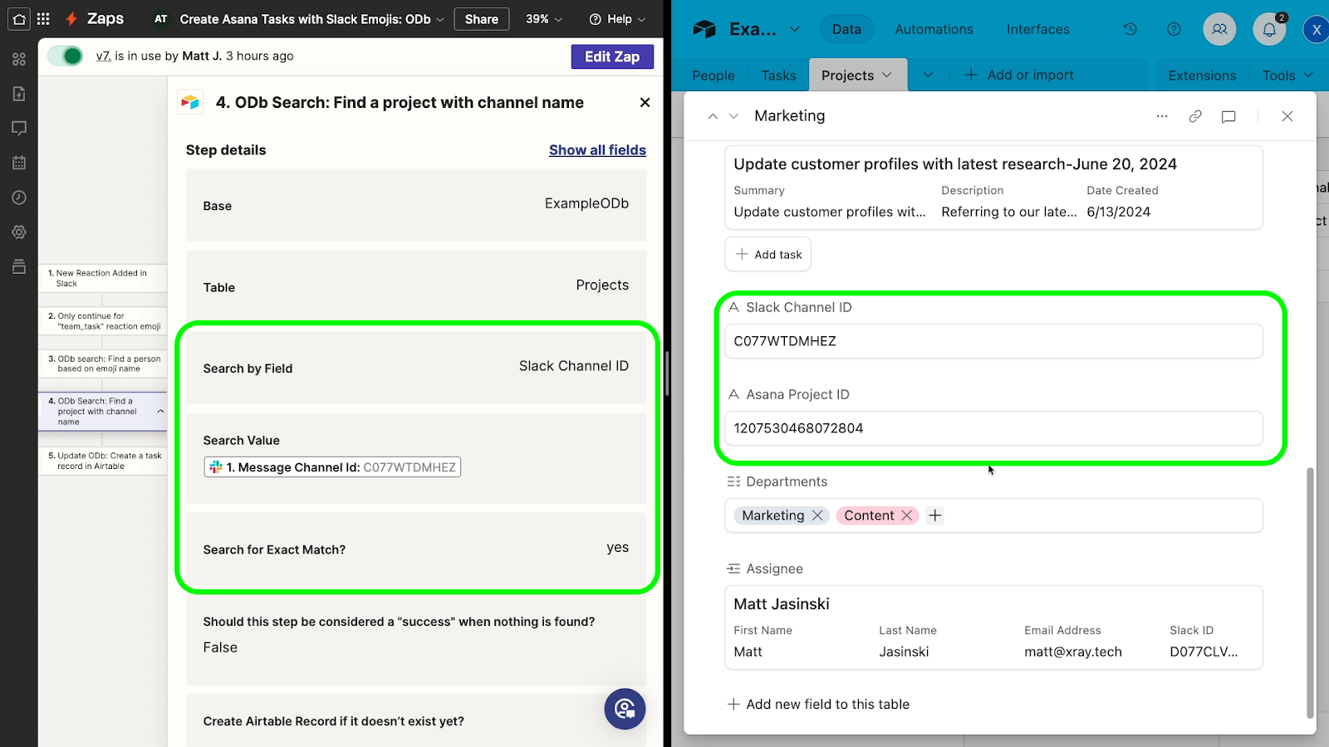This screenshot has width=1329, height=747.
Task: Click the Asana Project ID input field
Action: click(x=993, y=428)
